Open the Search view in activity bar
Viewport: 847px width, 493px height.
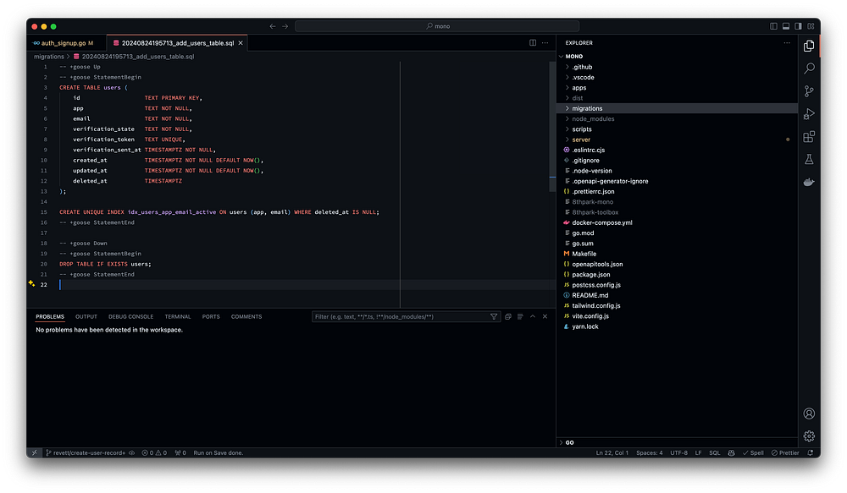pyautogui.click(x=809, y=68)
